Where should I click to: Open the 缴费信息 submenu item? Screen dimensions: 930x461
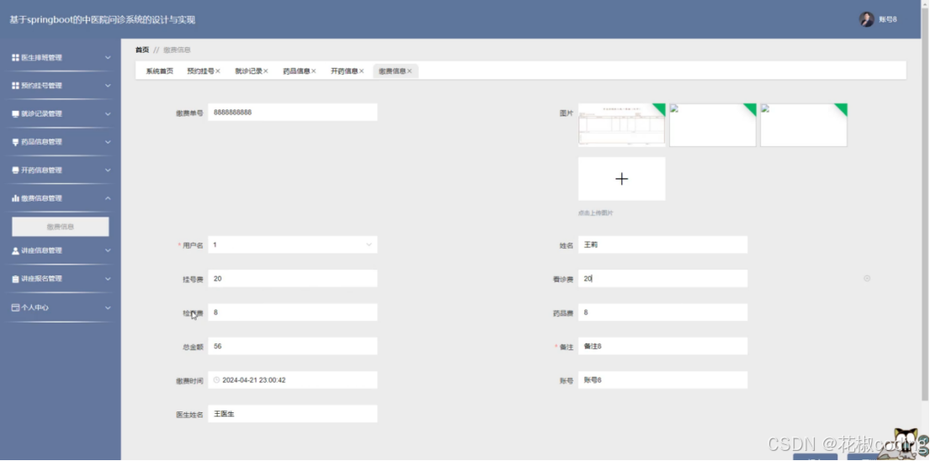coord(61,227)
